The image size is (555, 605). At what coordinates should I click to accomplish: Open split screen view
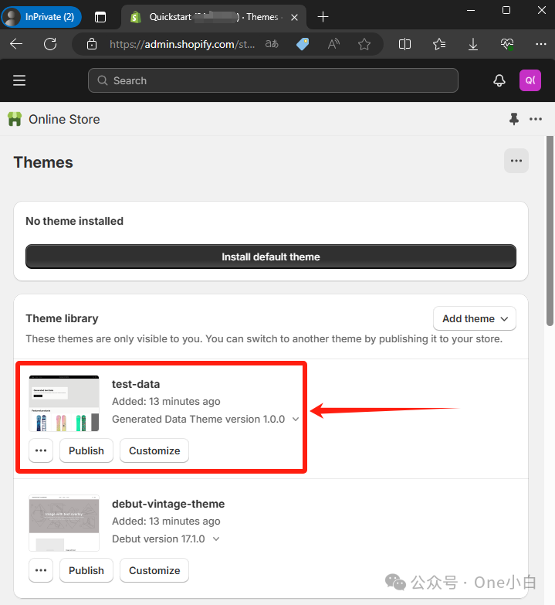coord(404,44)
